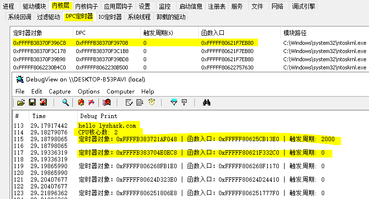Open the Filter/Highlight funnel icon
The image size is (369, 199).
click(174, 103)
